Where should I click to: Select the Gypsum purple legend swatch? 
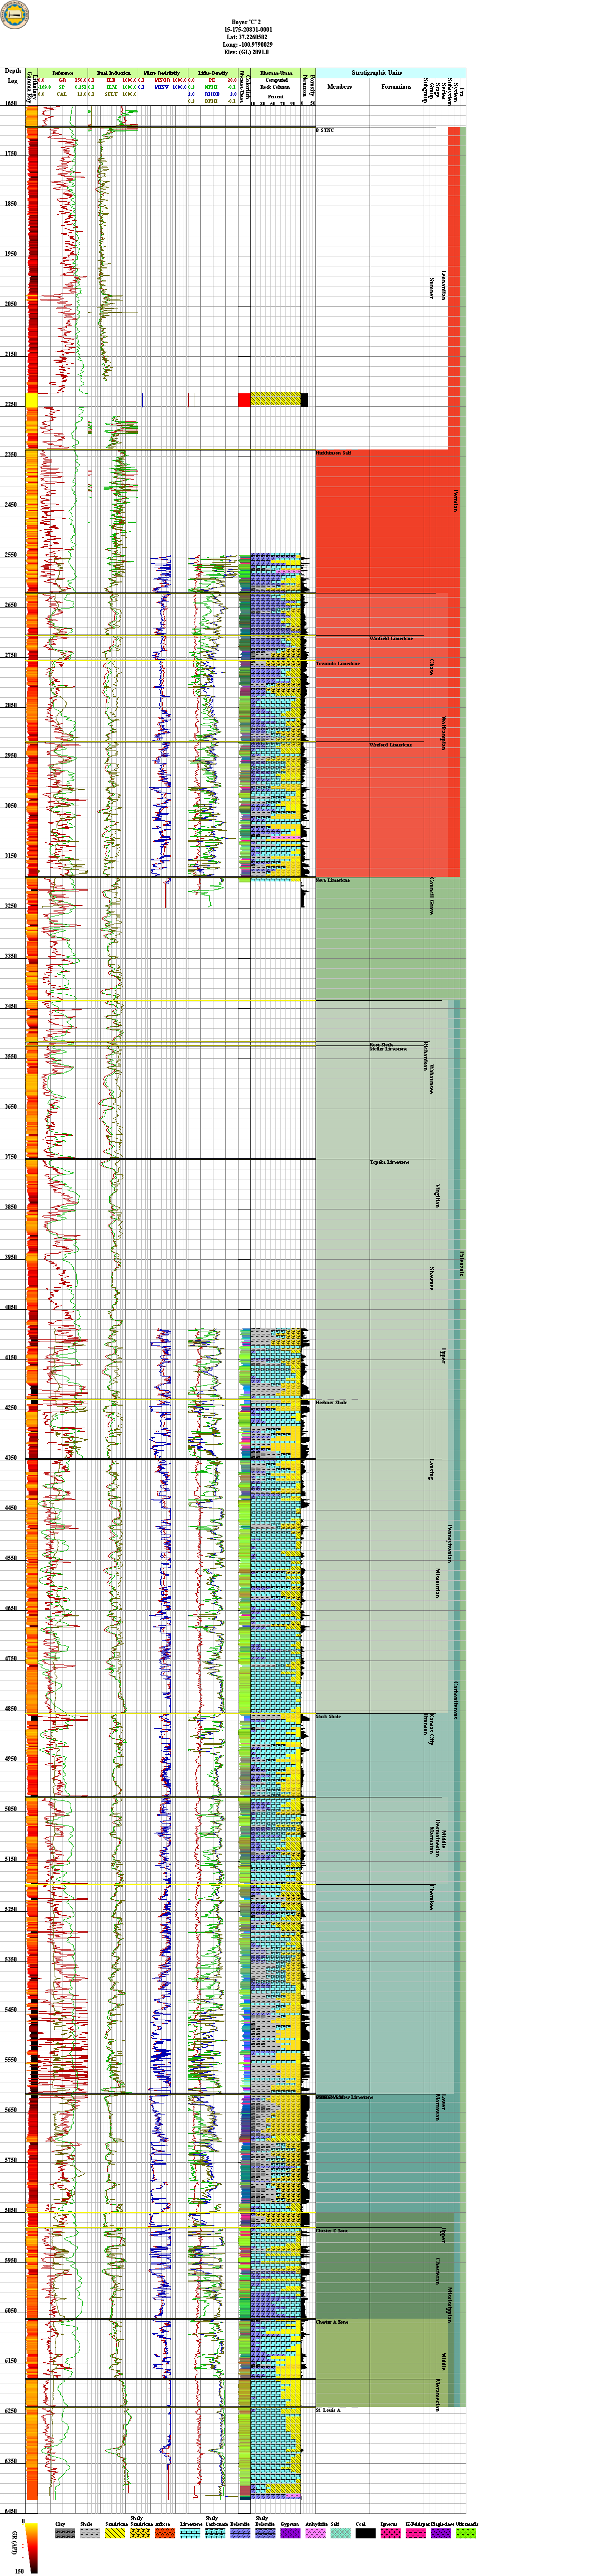point(290,2533)
